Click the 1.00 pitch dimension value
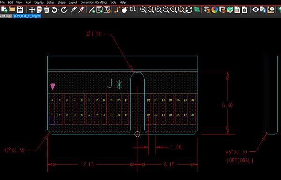The height and width of the screenshot is (180, 281). click(x=177, y=147)
